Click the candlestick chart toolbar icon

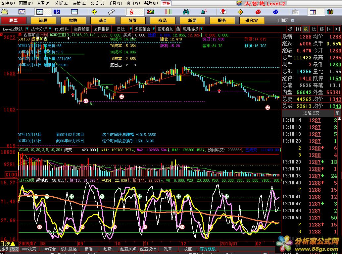[x=39, y=12]
